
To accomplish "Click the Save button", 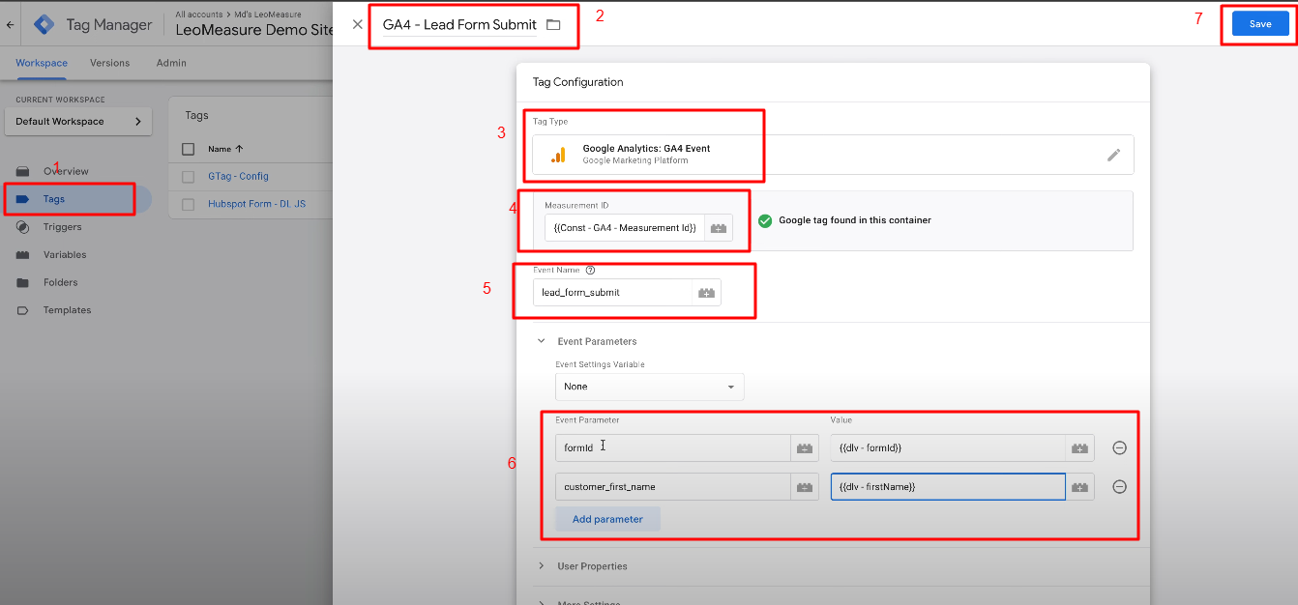I will click(x=1258, y=22).
